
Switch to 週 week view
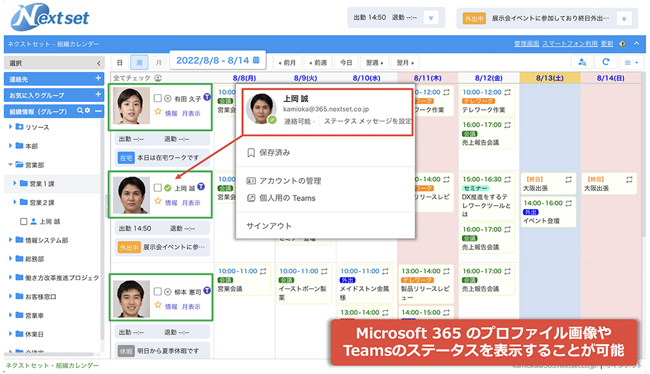pos(139,62)
